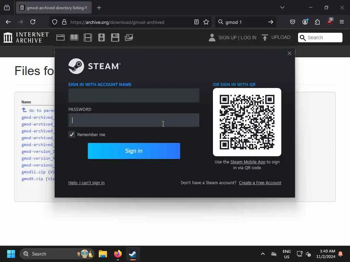Go back with Firefox back arrow
The height and width of the screenshot is (262, 350).
tap(8, 22)
